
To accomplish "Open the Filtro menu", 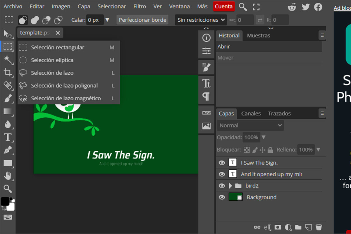I will [140, 6].
